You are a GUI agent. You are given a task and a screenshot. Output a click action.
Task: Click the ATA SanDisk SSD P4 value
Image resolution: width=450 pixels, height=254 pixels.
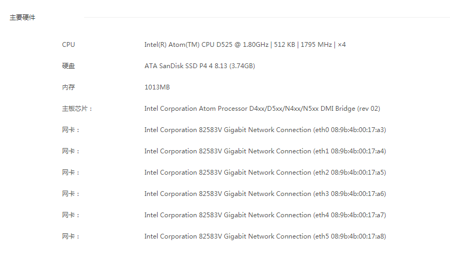pos(200,66)
